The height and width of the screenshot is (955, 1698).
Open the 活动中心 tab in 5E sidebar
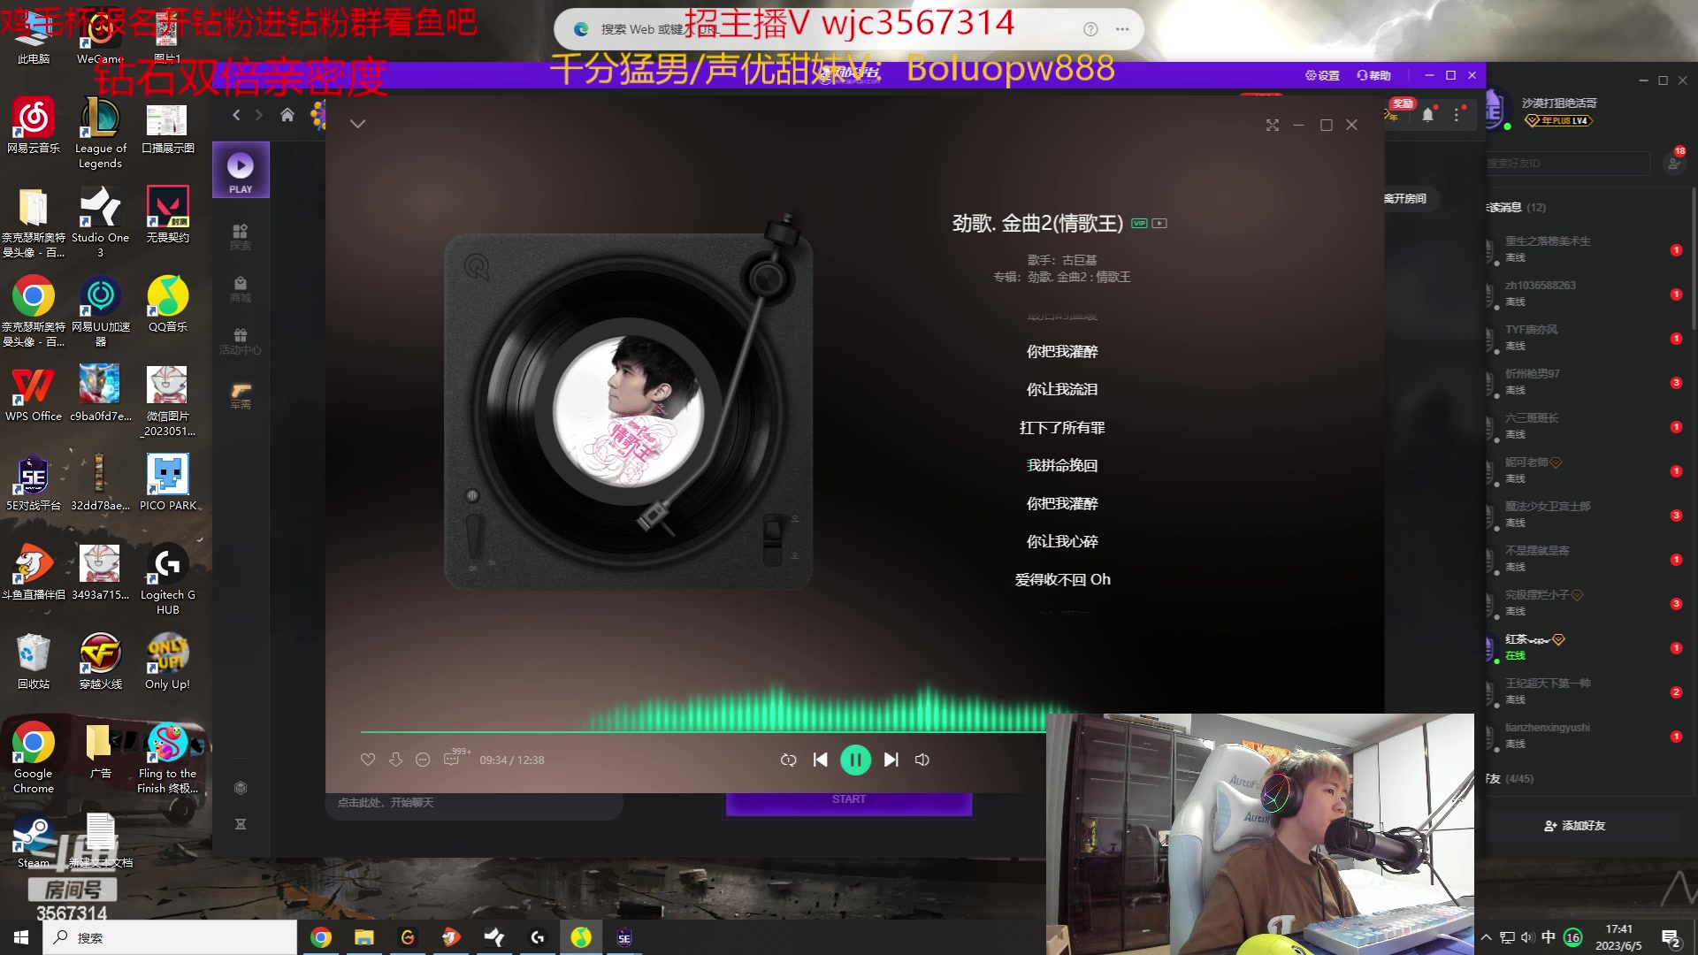[x=241, y=341]
